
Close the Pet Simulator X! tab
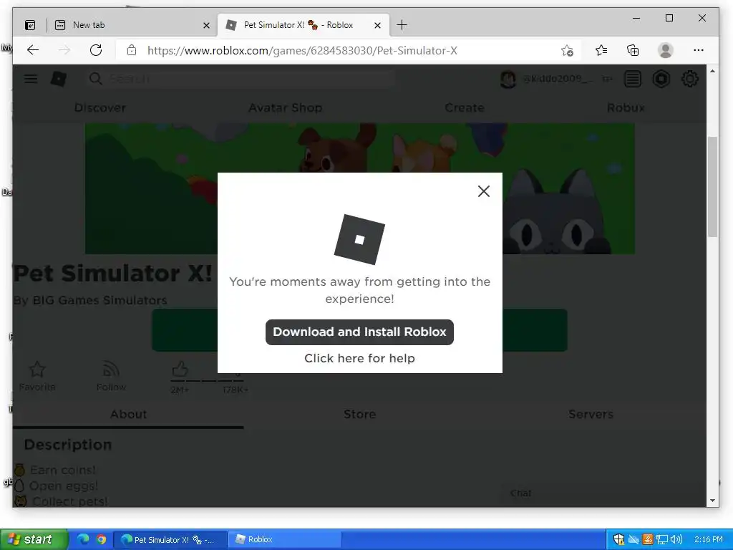click(378, 25)
